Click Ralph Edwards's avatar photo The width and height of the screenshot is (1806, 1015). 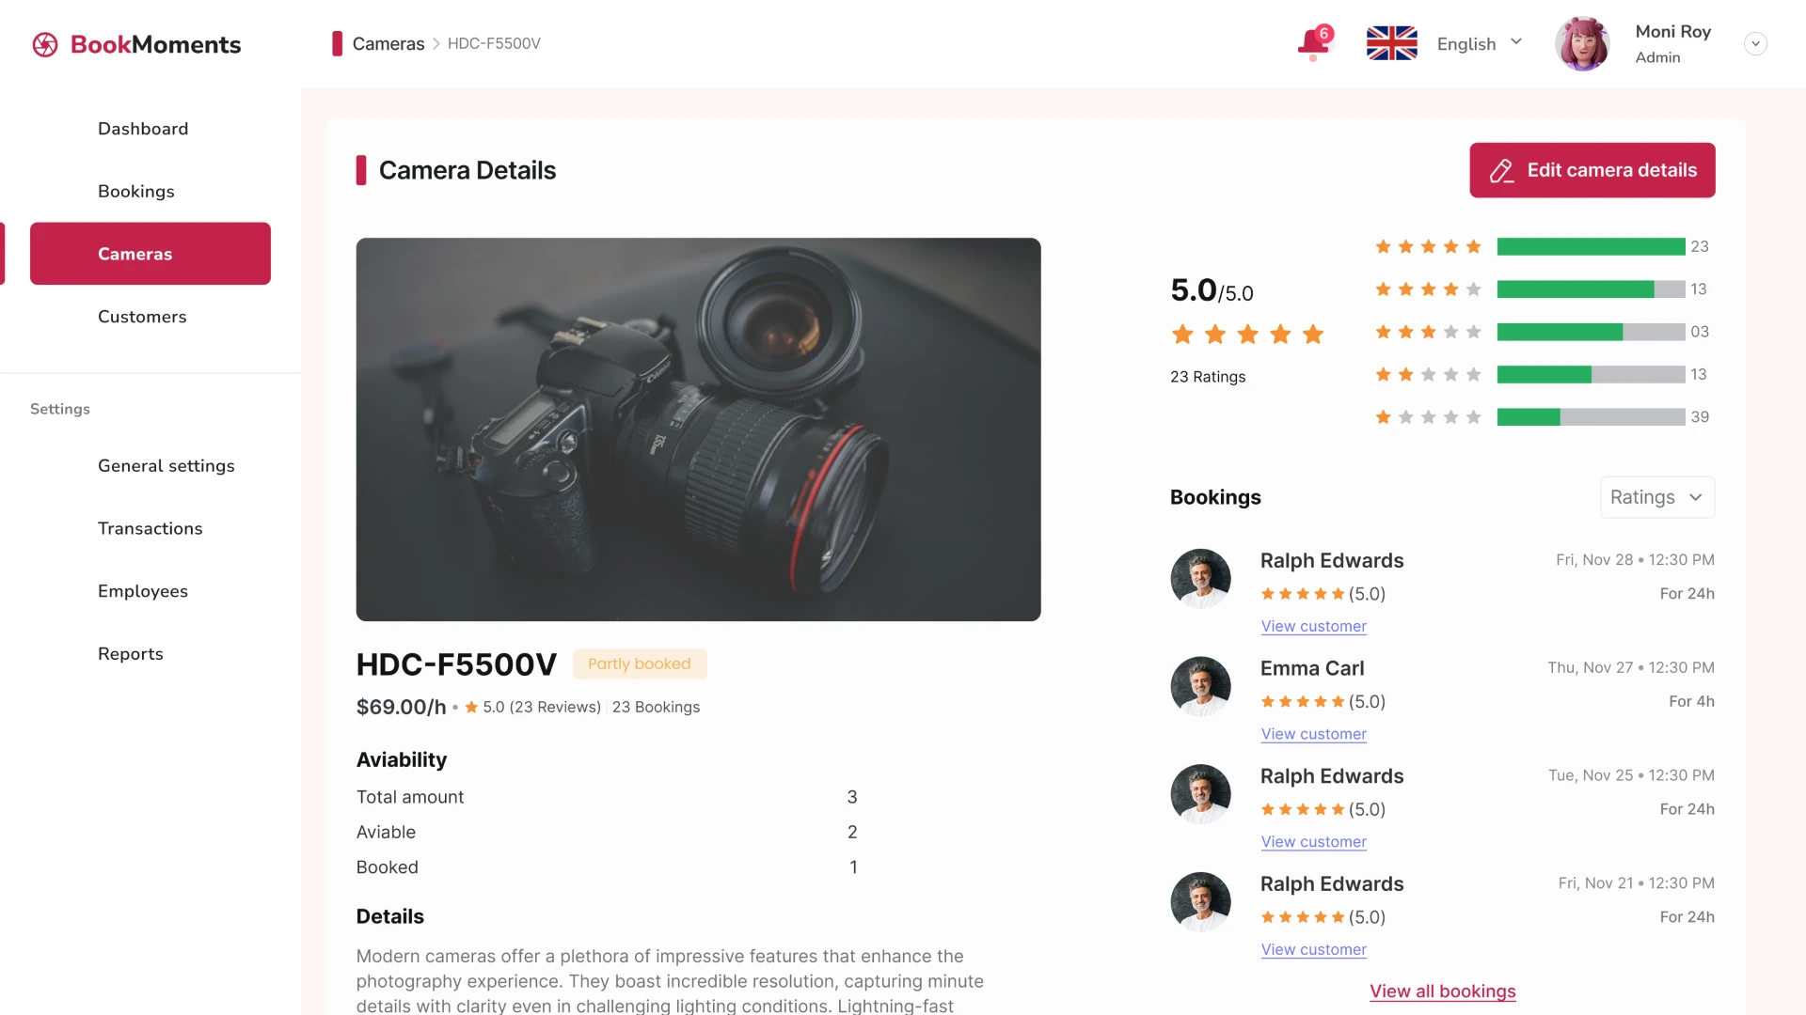tap(1199, 578)
